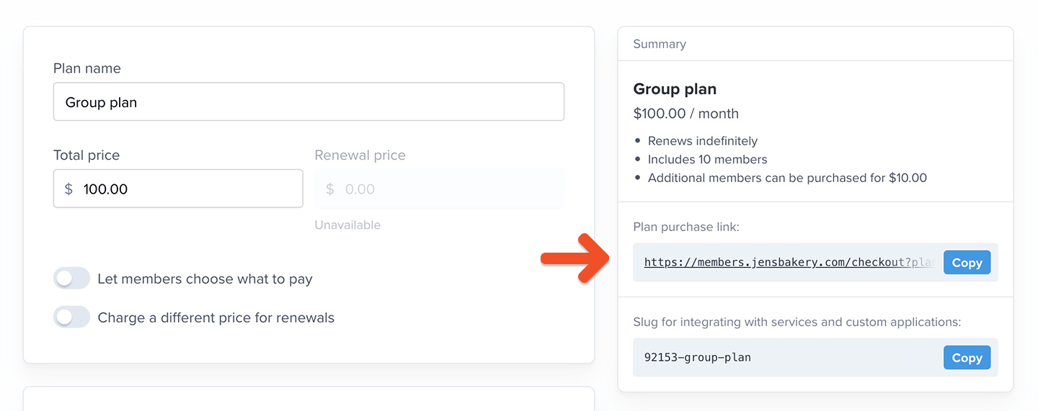Click the 'Group plan' heading in Summary
Screen dimensions: 1038x411
(675, 89)
